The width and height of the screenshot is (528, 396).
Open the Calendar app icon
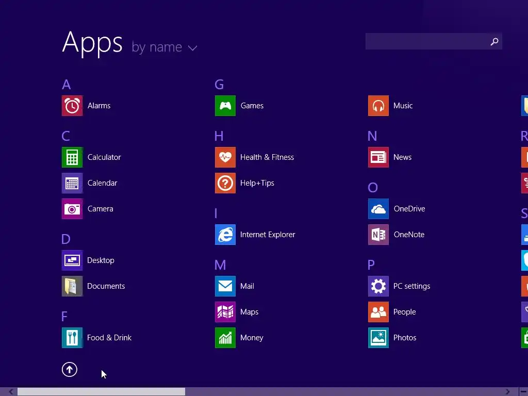point(72,183)
